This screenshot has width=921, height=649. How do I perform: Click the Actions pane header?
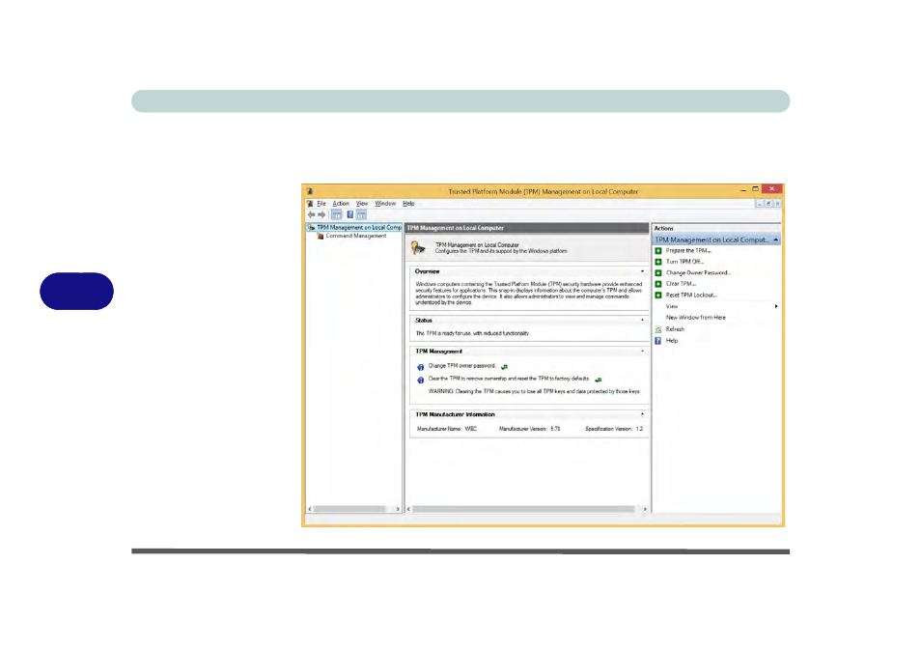(716, 229)
